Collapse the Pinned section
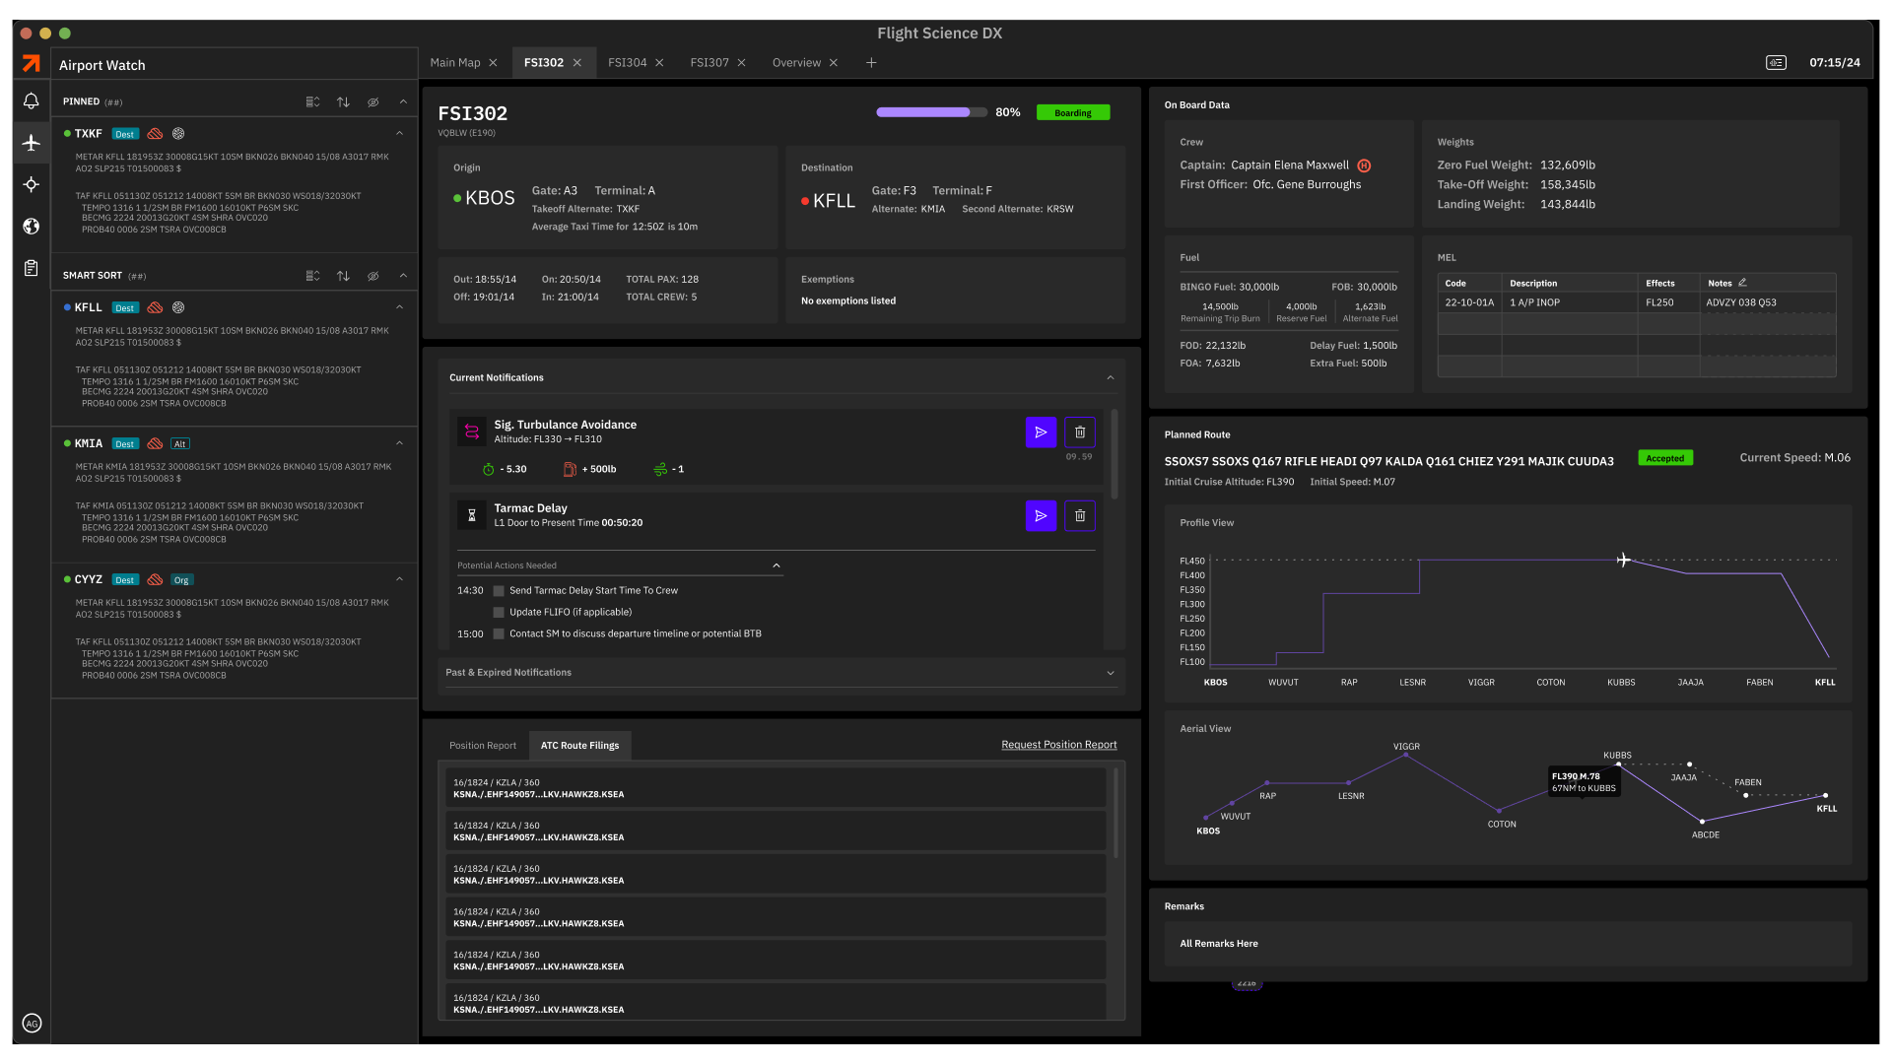 tap(403, 101)
